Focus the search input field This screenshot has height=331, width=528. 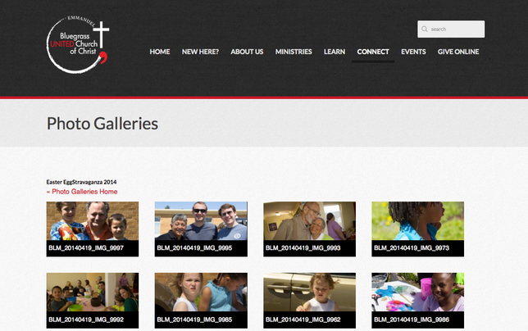click(451, 29)
